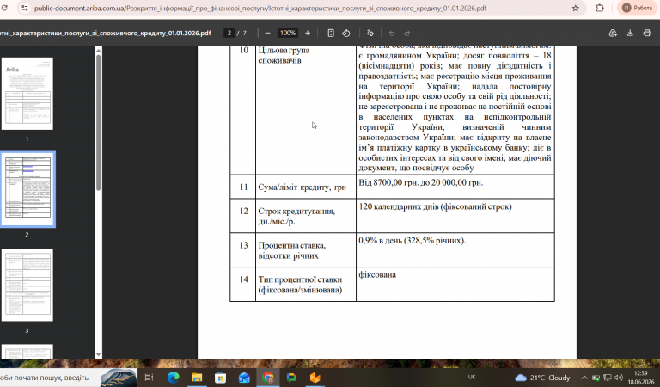
Task: Open site information icon in address bar
Action: pos(25,8)
